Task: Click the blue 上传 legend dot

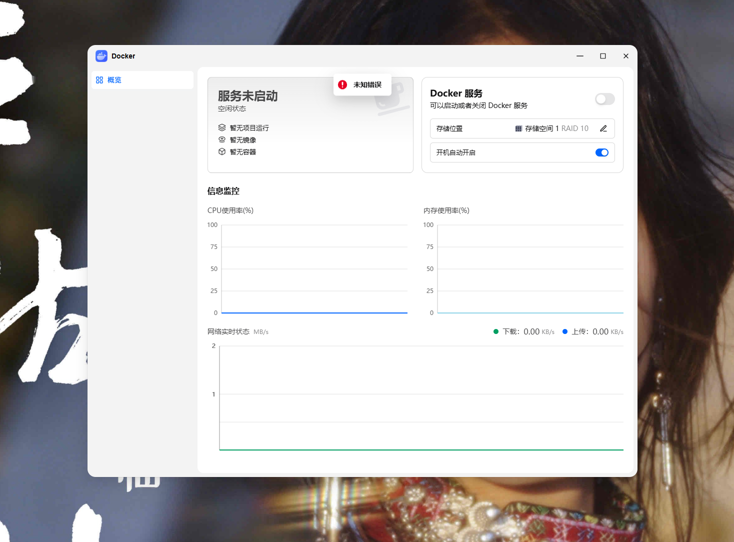Action: [565, 331]
